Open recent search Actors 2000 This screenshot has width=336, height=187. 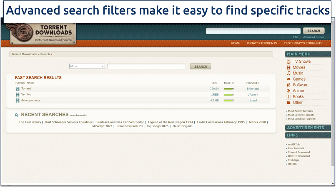tap(257, 122)
